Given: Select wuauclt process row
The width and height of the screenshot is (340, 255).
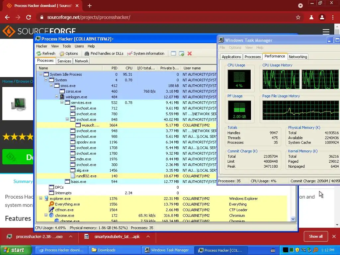Looking at the screenshot, I should (x=127, y=125).
